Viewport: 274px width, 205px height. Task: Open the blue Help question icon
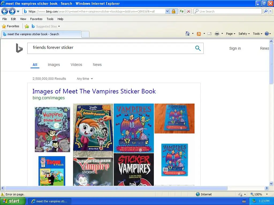pos(268,34)
